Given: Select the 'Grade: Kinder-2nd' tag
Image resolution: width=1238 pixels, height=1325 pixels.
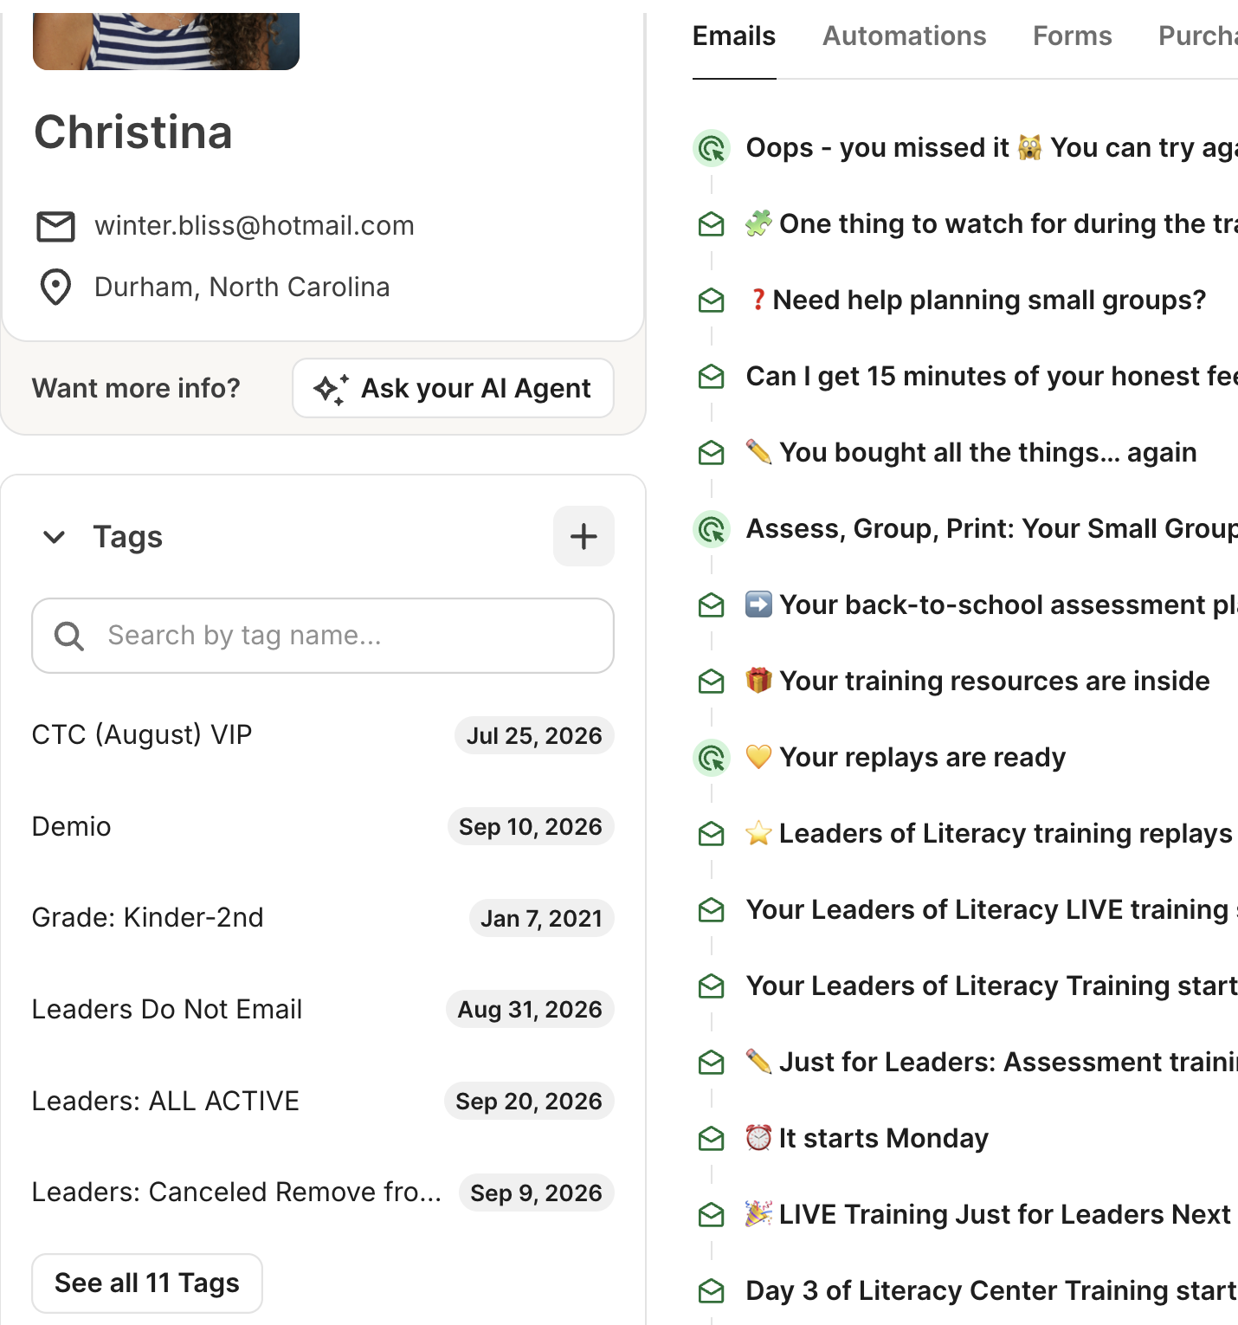Looking at the screenshot, I should pos(147,918).
